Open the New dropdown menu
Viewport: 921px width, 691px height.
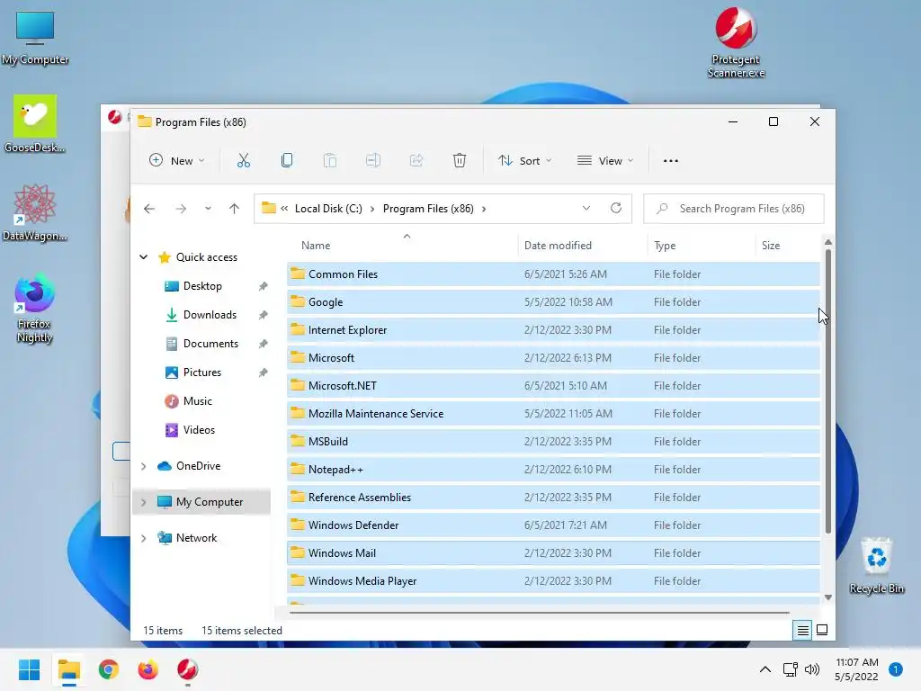[x=177, y=160]
